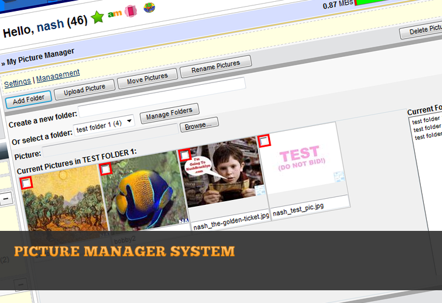Select the nash_test_pic.jpg checkbox
The image size is (442, 303).
pos(265,141)
